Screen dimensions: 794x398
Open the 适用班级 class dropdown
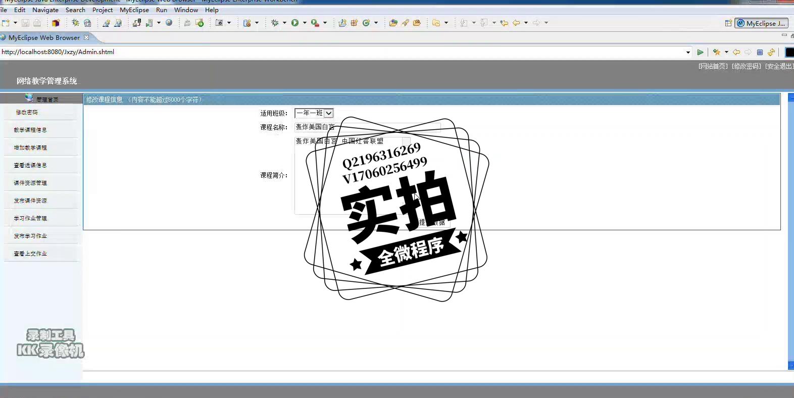pyautogui.click(x=314, y=113)
